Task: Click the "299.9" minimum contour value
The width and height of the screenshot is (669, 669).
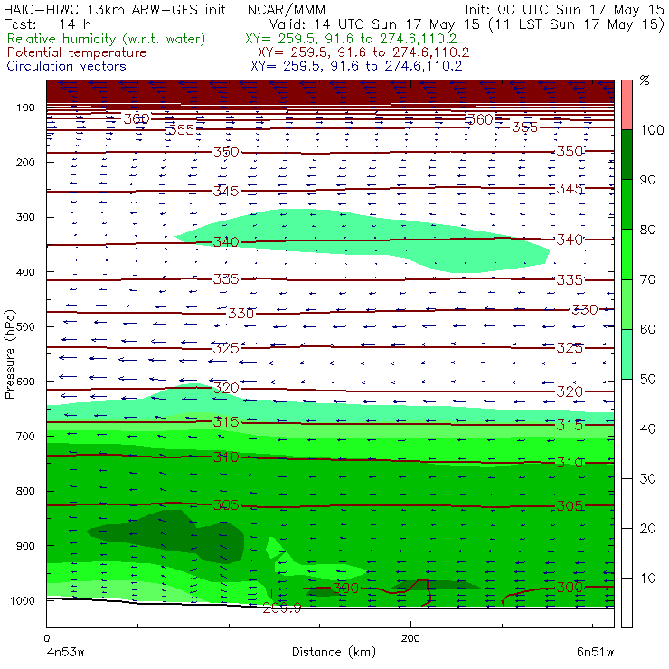Action: [x=281, y=608]
